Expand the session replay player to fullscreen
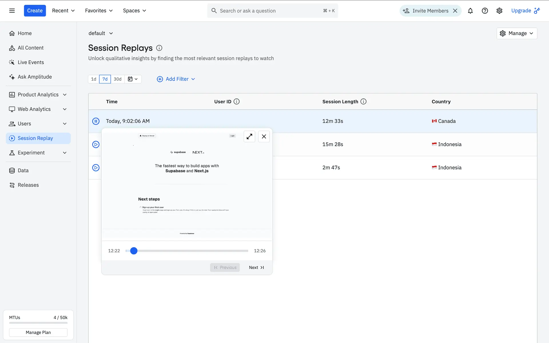 tap(249, 137)
